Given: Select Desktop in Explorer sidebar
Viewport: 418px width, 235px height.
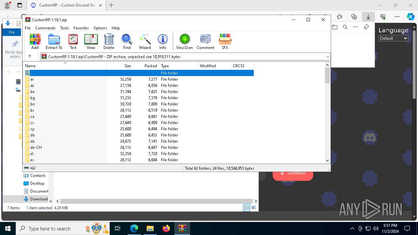Looking at the screenshot, I should pyautogui.click(x=34, y=183).
